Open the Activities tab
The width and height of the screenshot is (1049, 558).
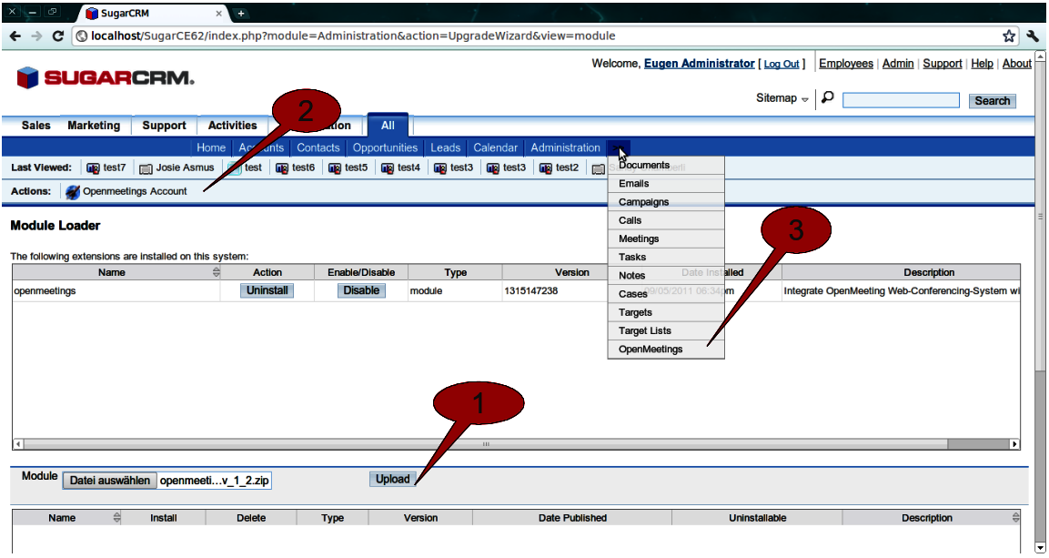(232, 125)
